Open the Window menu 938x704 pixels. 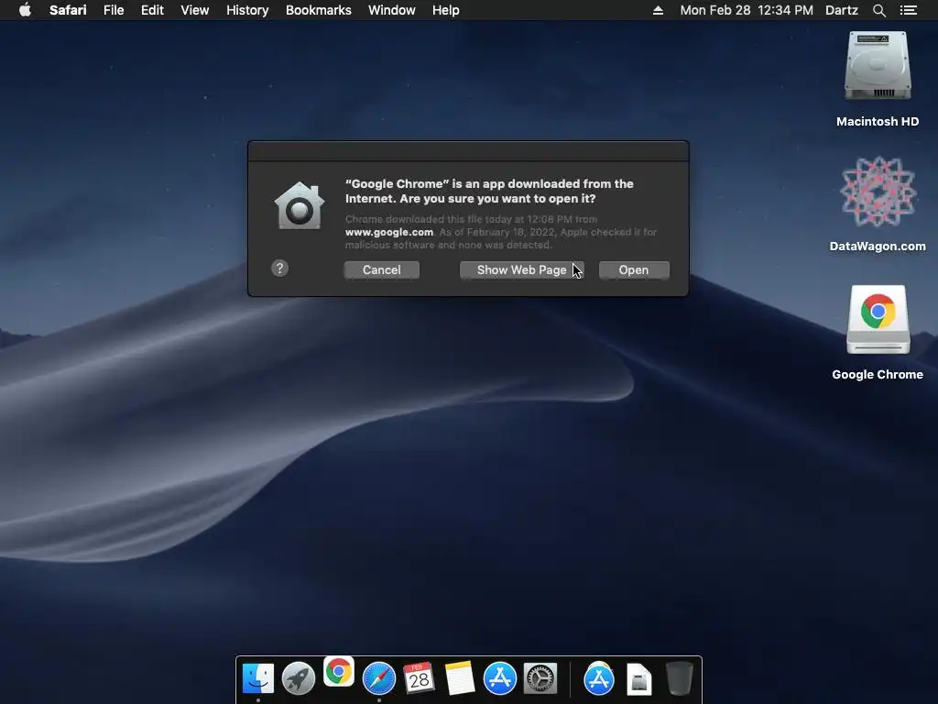tap(392, 10)
